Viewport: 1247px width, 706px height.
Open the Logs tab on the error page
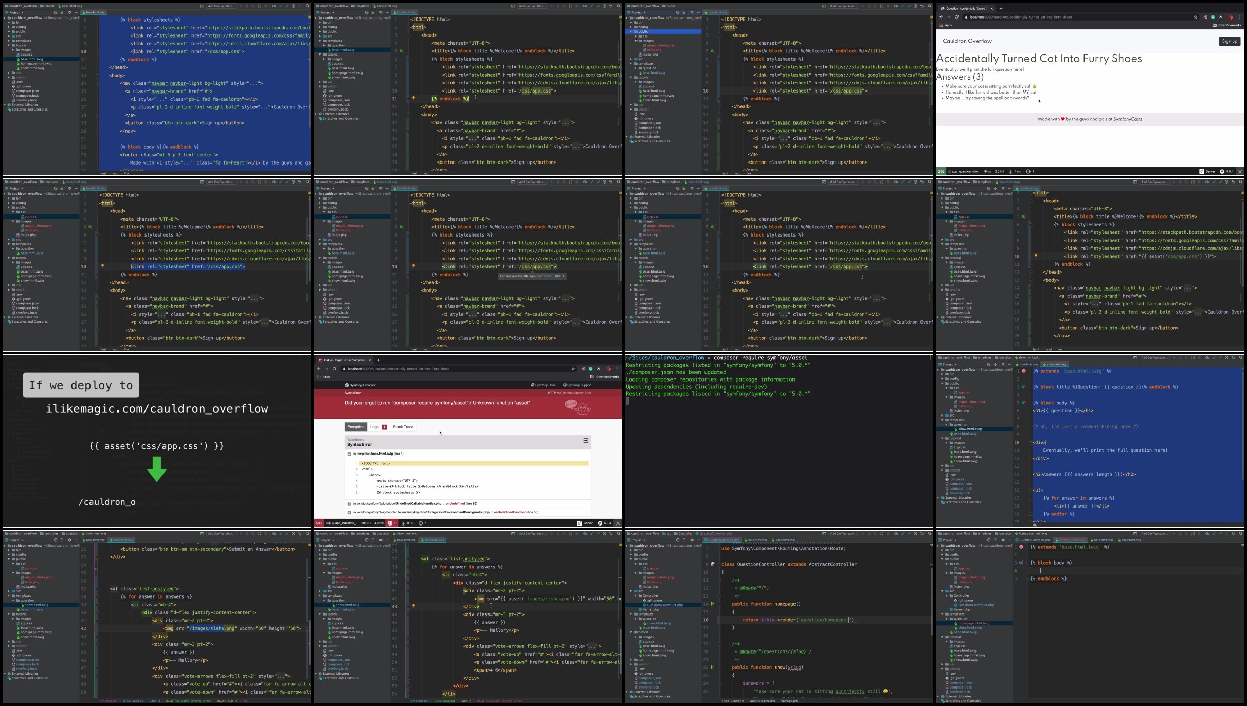[378, 427]
